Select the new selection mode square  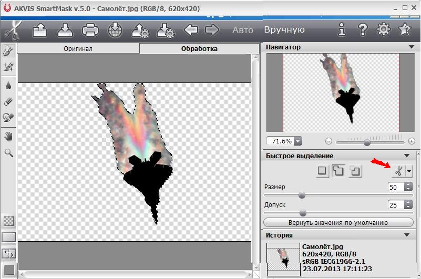point(322,171)
